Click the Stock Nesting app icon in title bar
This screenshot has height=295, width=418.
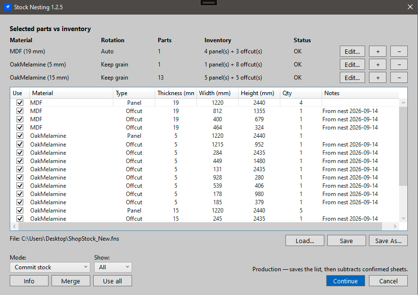[8, 7]
